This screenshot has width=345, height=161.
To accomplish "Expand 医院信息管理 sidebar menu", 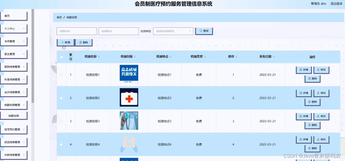I will 14,67.
